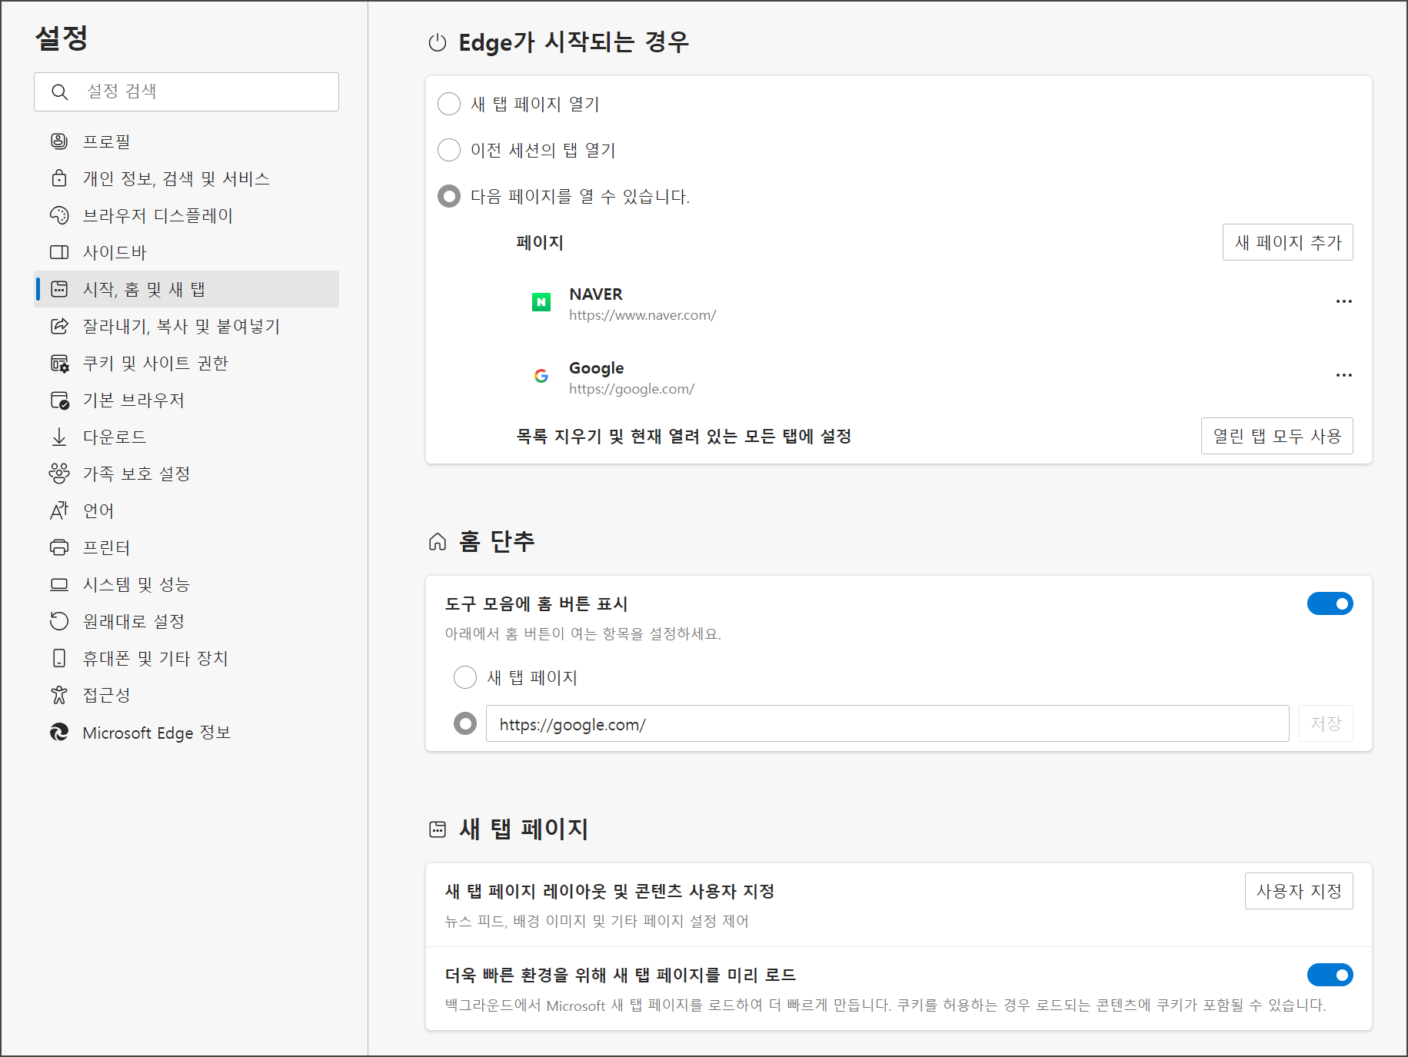Click the 프로필 profile icon in sidebar

point(59,141)
